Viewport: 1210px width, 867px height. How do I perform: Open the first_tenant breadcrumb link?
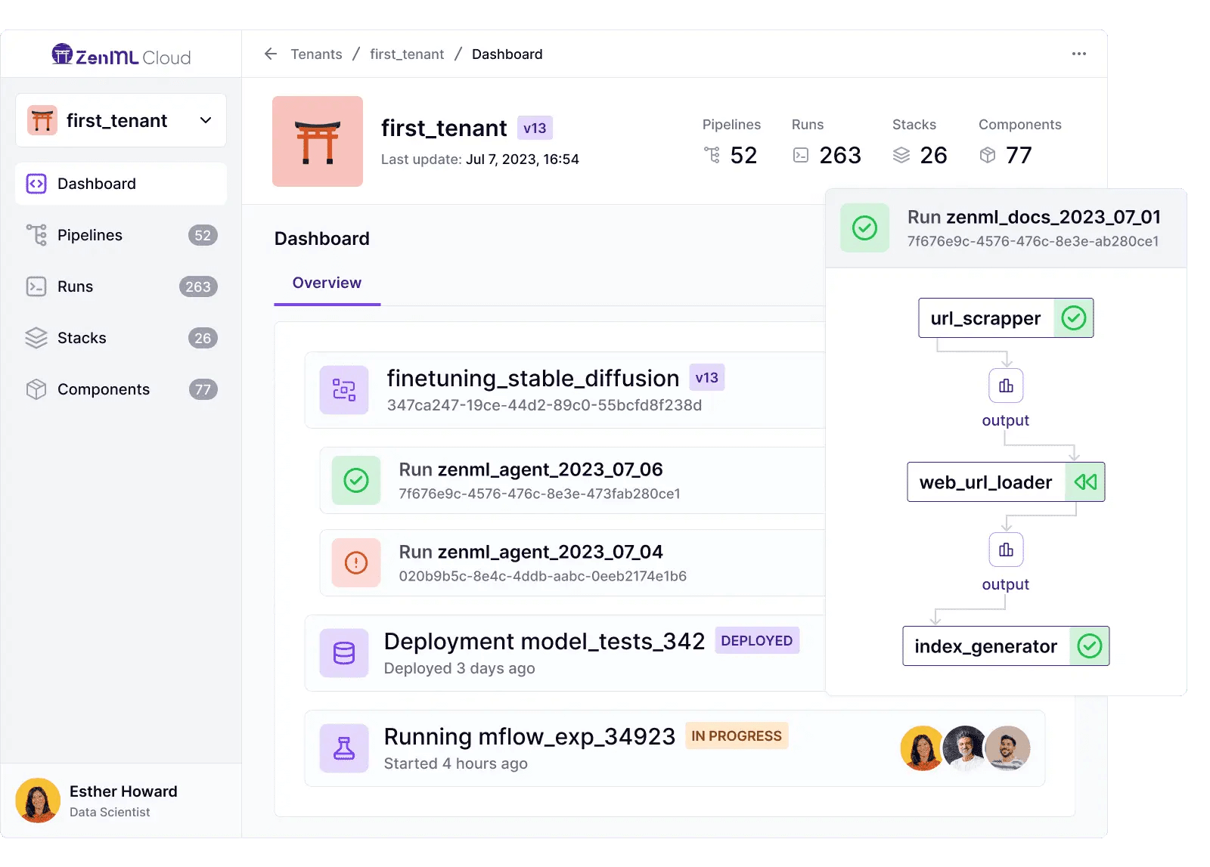(x=407, y=54)
